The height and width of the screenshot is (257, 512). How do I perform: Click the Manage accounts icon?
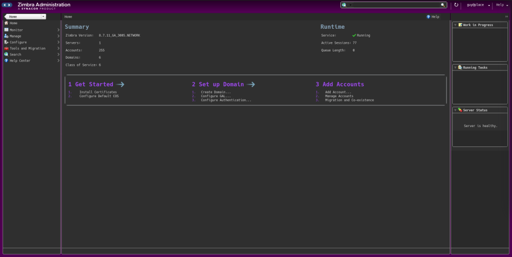(x=6, y=36)
